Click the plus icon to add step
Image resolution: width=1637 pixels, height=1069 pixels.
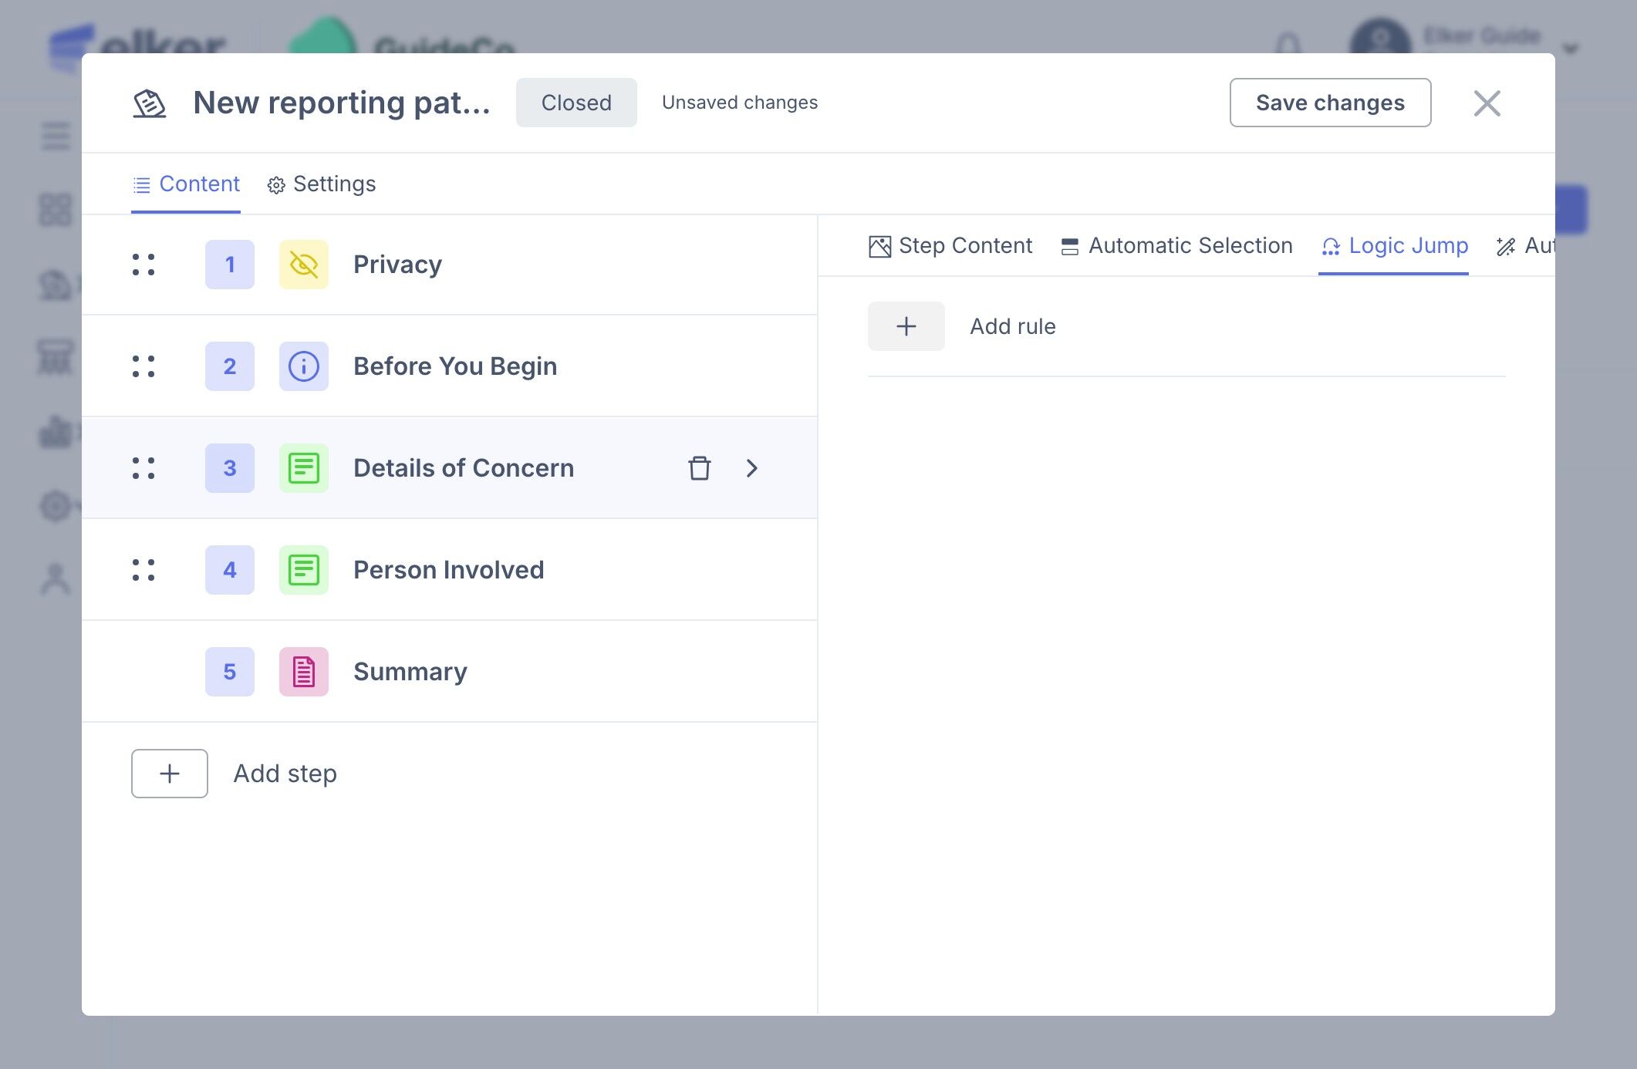click(x=170, y=774)
